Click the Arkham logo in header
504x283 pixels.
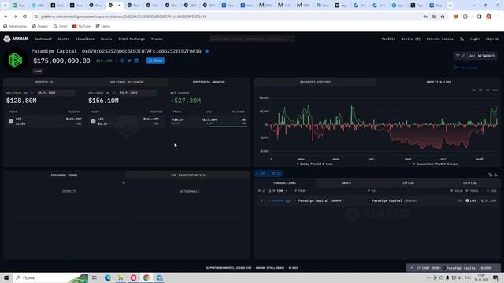tap(16, 39)
